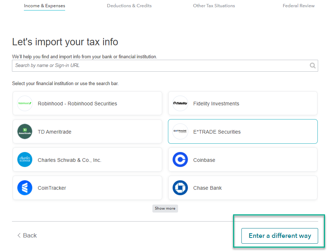Choose Coinbase as institution
This screenshot has height=252, width=329.
point(243,160)
